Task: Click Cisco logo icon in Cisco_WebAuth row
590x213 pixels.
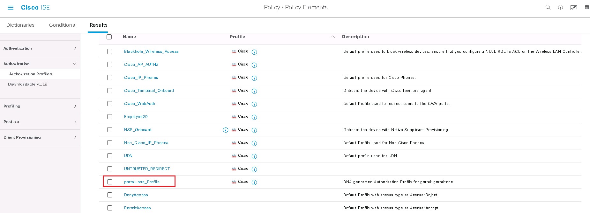Action: coord(234,104)
